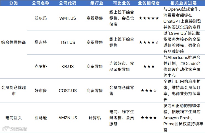Viewport: 205px width, 133px height.
Task: Click the star rating in the 塔吉特 row
Action: (149, 42)
